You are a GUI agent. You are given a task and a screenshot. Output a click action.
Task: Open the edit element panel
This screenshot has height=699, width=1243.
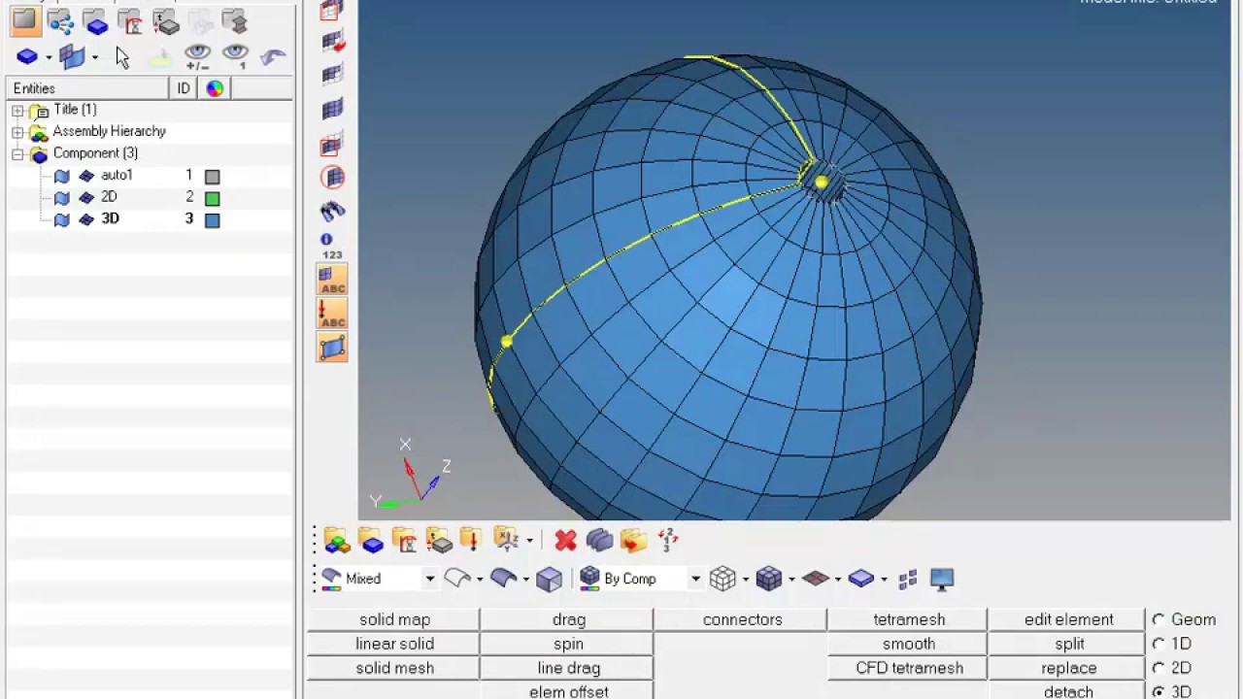[1068, 619]
